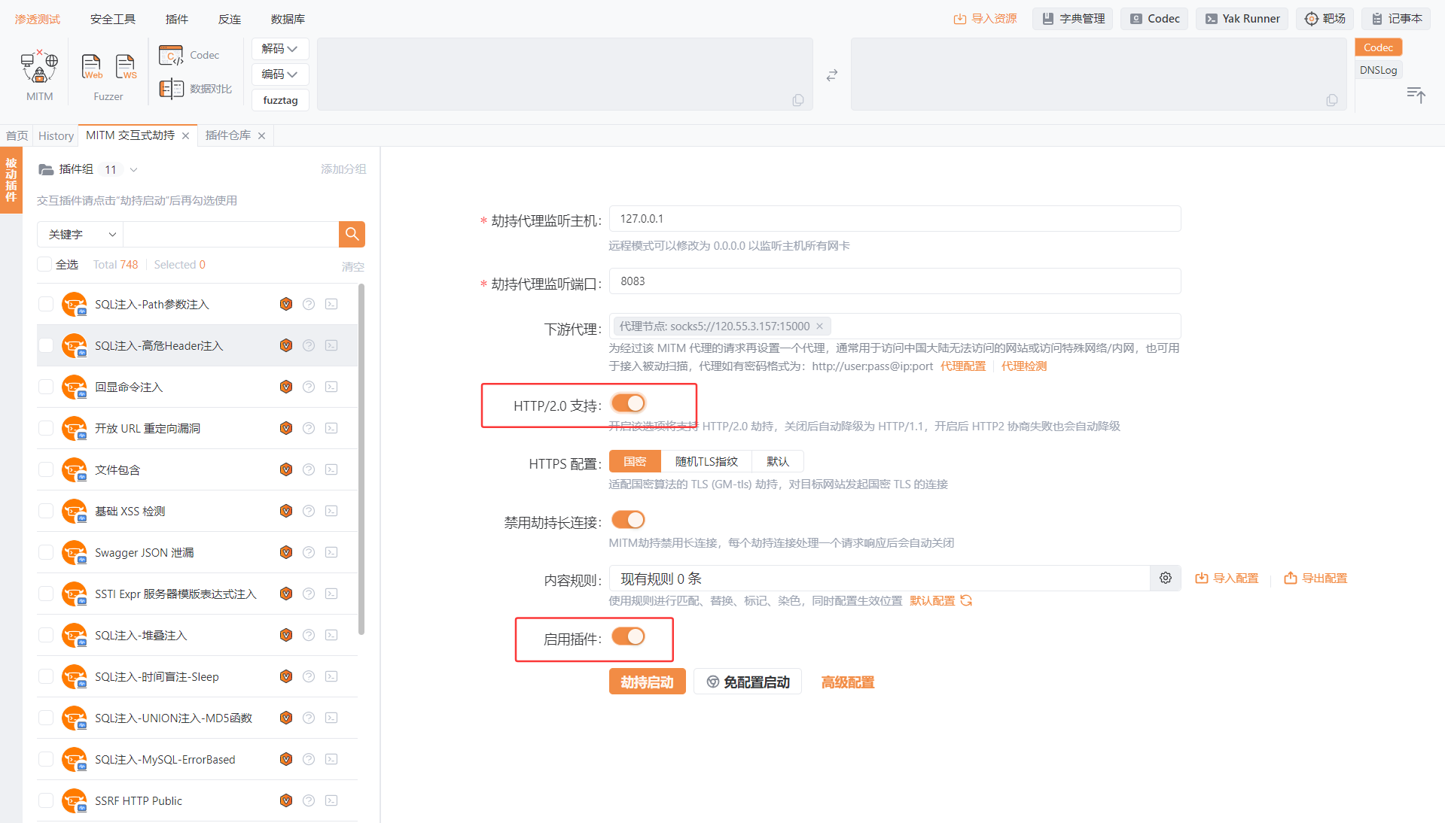Open the 关键字 search type dropdown
Image resolution: width=1445 pixels, height=823 pixels.
(x=81, y=235)
